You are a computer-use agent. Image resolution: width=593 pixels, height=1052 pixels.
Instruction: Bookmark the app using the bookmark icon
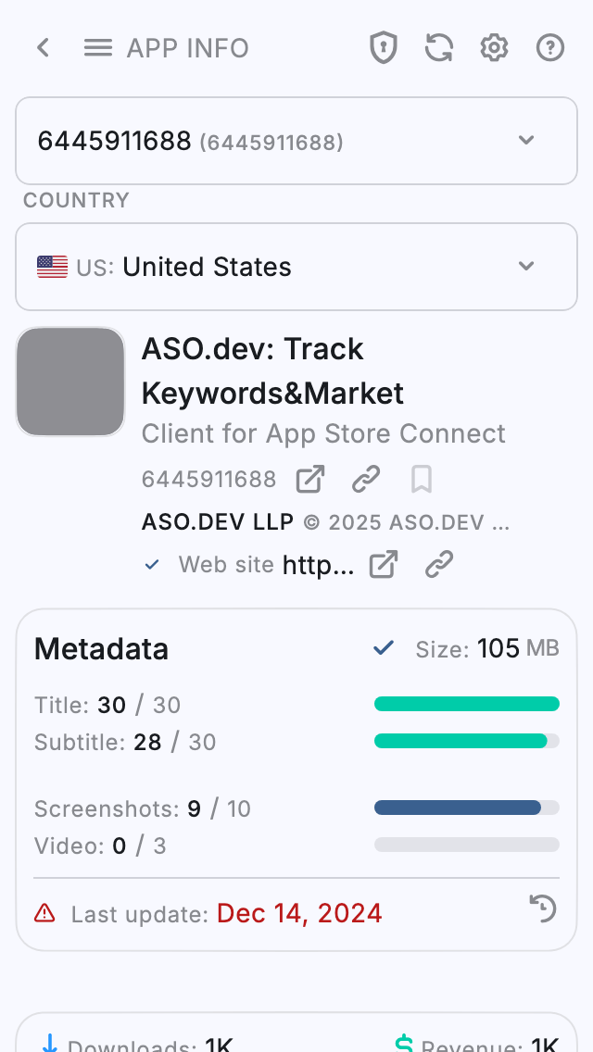click(421, 479)
